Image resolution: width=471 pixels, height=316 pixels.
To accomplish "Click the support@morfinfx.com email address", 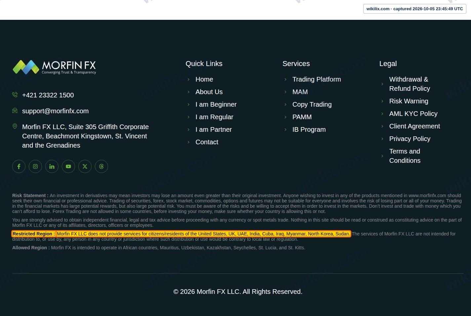I will click(x=55, y=111).
